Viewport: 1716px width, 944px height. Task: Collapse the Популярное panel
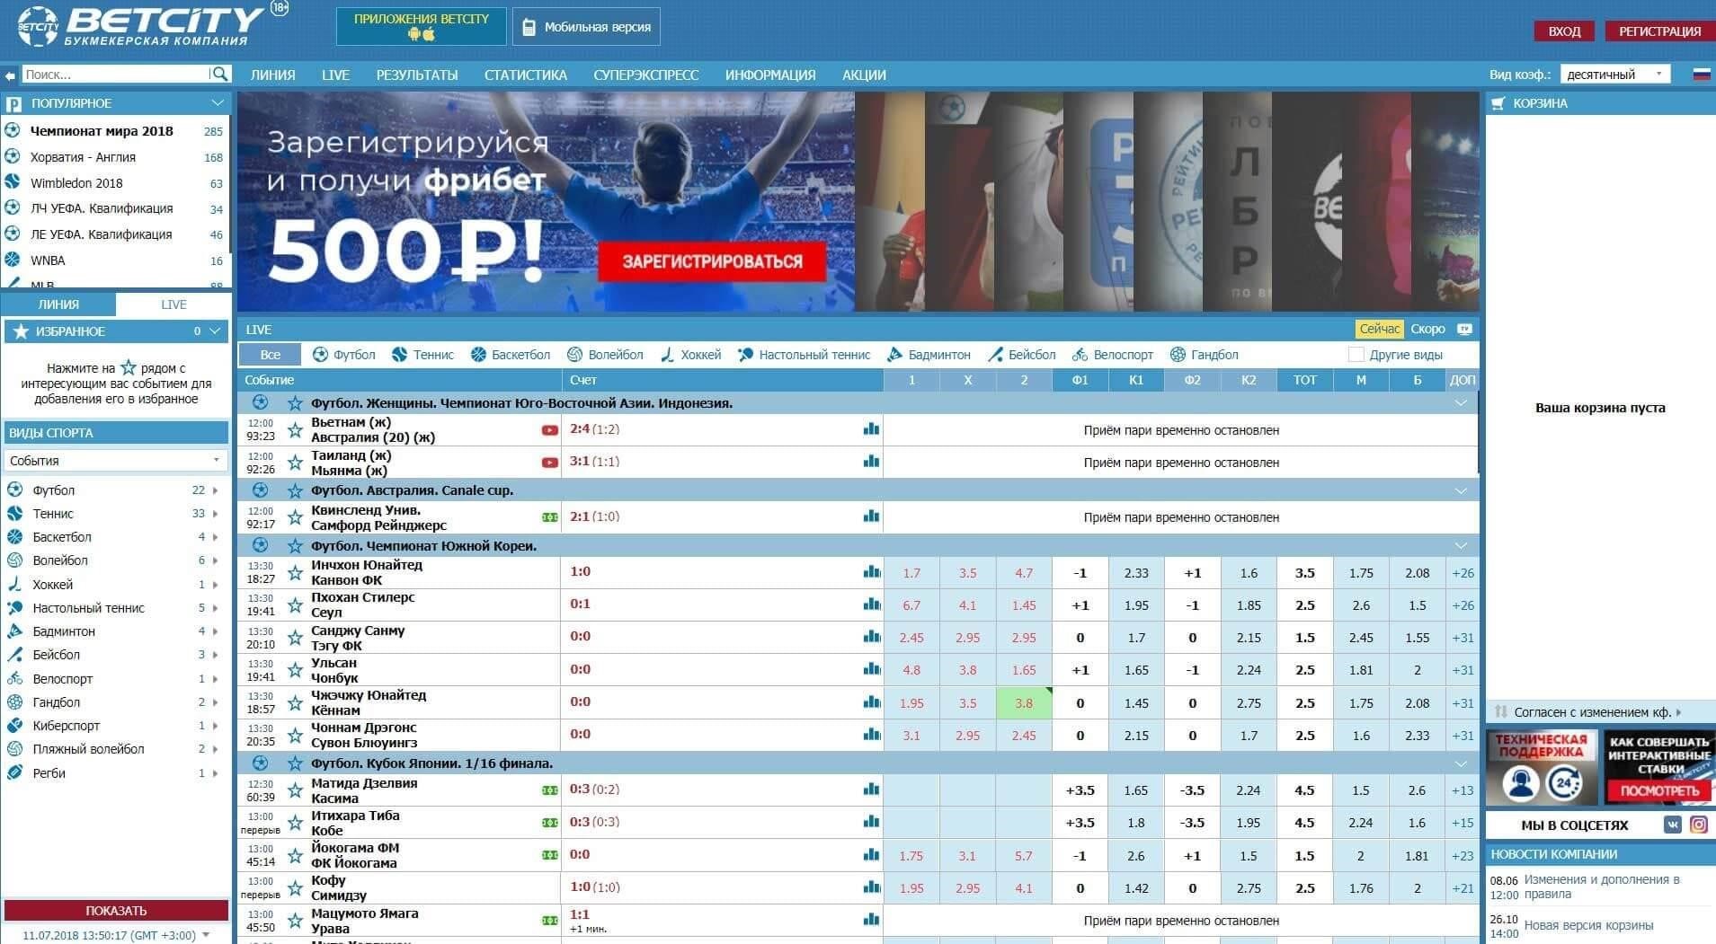click(x=217, y=103)
